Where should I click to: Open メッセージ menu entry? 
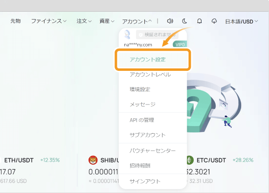(142, 104)
